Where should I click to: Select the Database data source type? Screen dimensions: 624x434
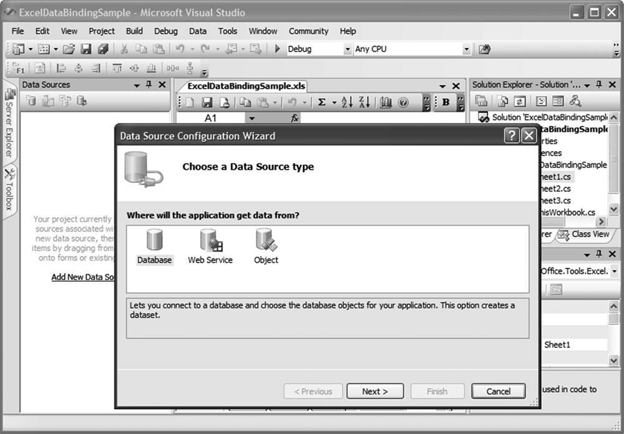(154, 247)
